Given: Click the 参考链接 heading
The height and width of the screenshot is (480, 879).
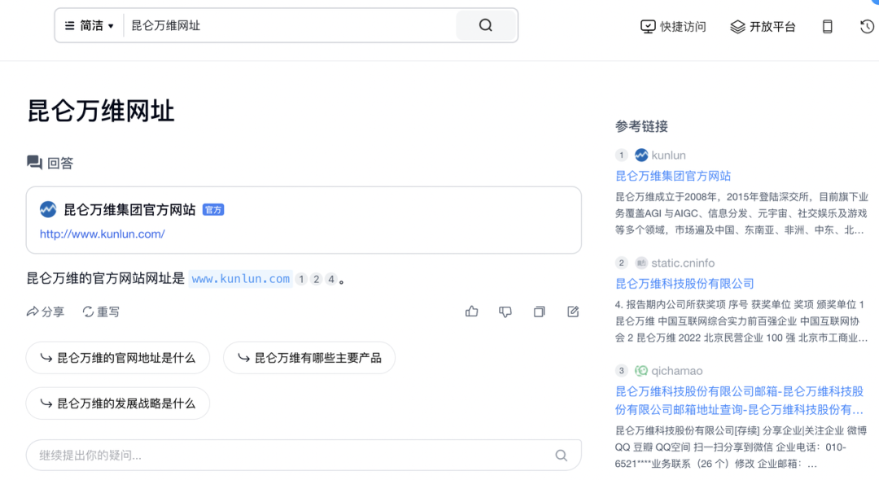Looking at the screenshot, I should (x=641, y=127).
